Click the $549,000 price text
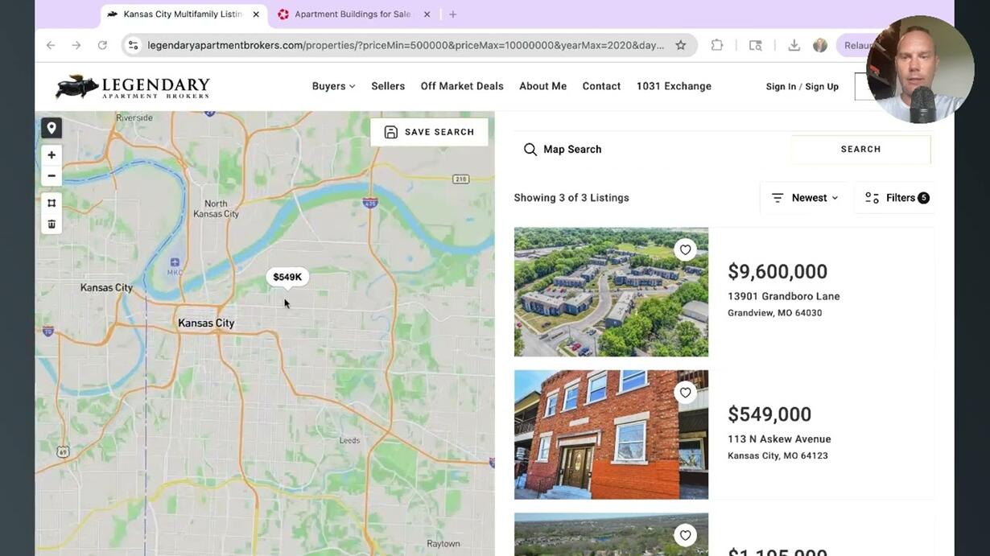Screen dimensions: 990x556 click(769, 414)
